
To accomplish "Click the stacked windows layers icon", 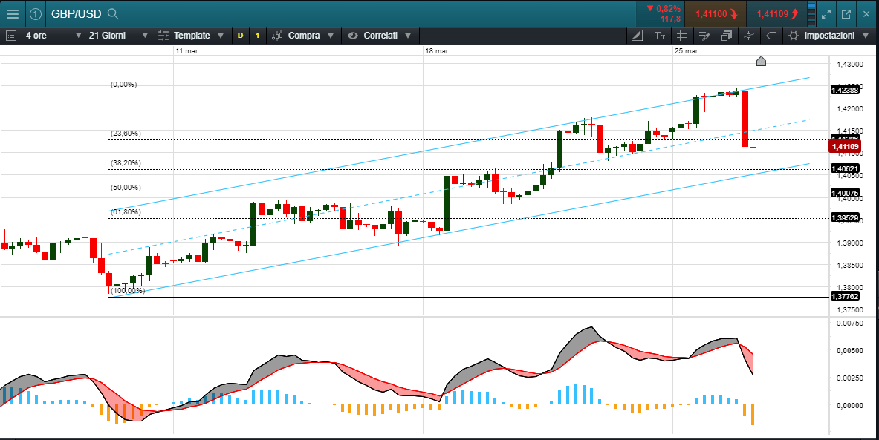I will (727, 36).
